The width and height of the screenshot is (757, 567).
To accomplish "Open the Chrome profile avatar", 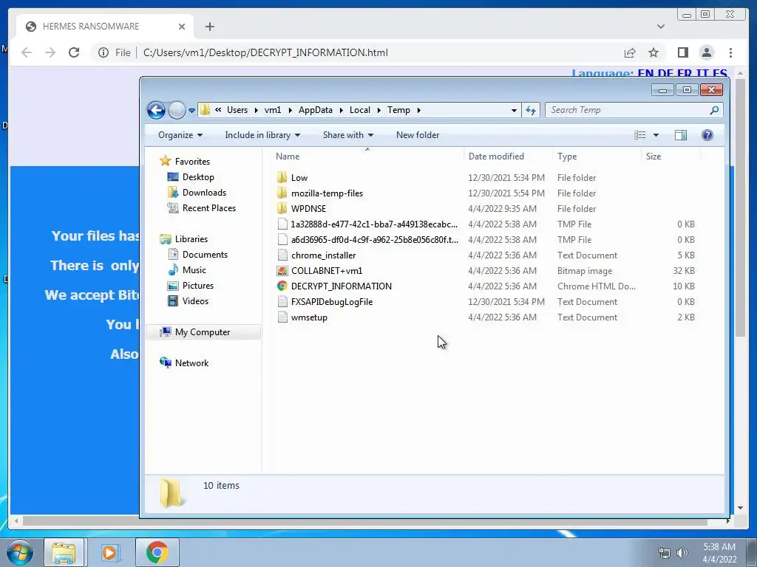I will 707,52.
